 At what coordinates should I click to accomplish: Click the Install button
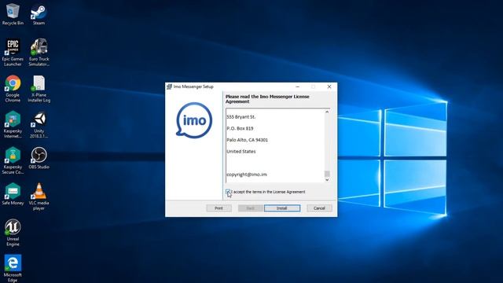click(x=282, y=208)
